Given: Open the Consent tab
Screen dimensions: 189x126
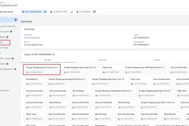Looking at the screenshot, I should 157,60.
